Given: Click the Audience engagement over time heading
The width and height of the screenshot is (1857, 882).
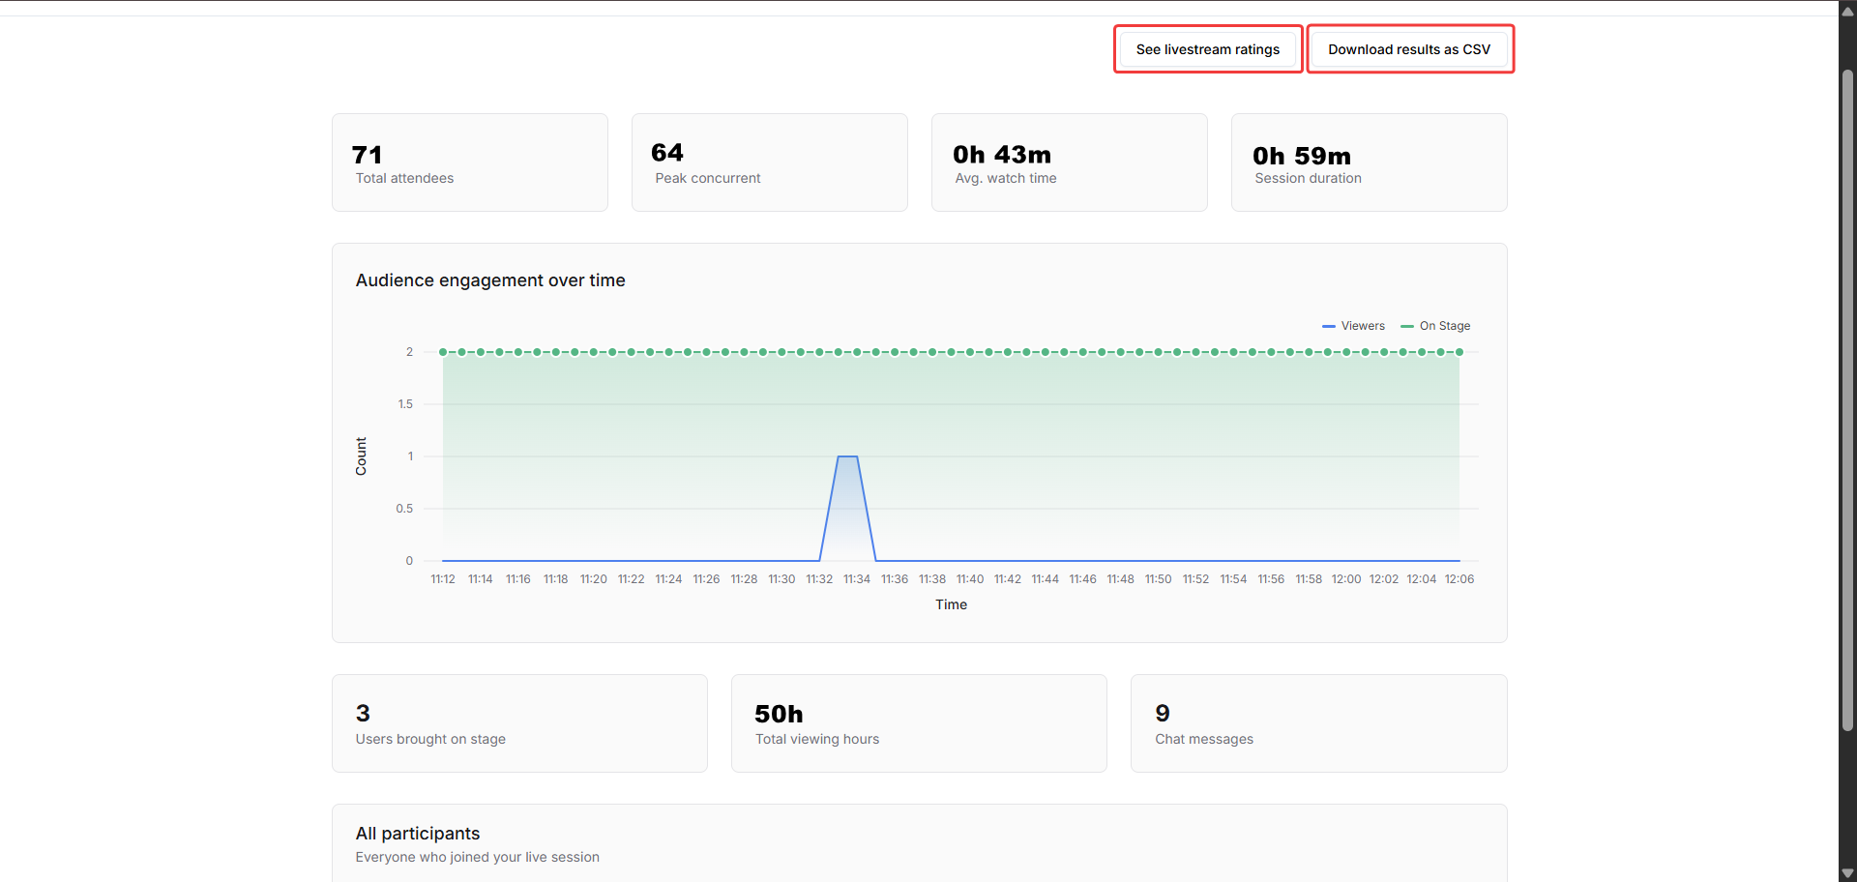Looking at the screenshot, I should tap(490, 280).
